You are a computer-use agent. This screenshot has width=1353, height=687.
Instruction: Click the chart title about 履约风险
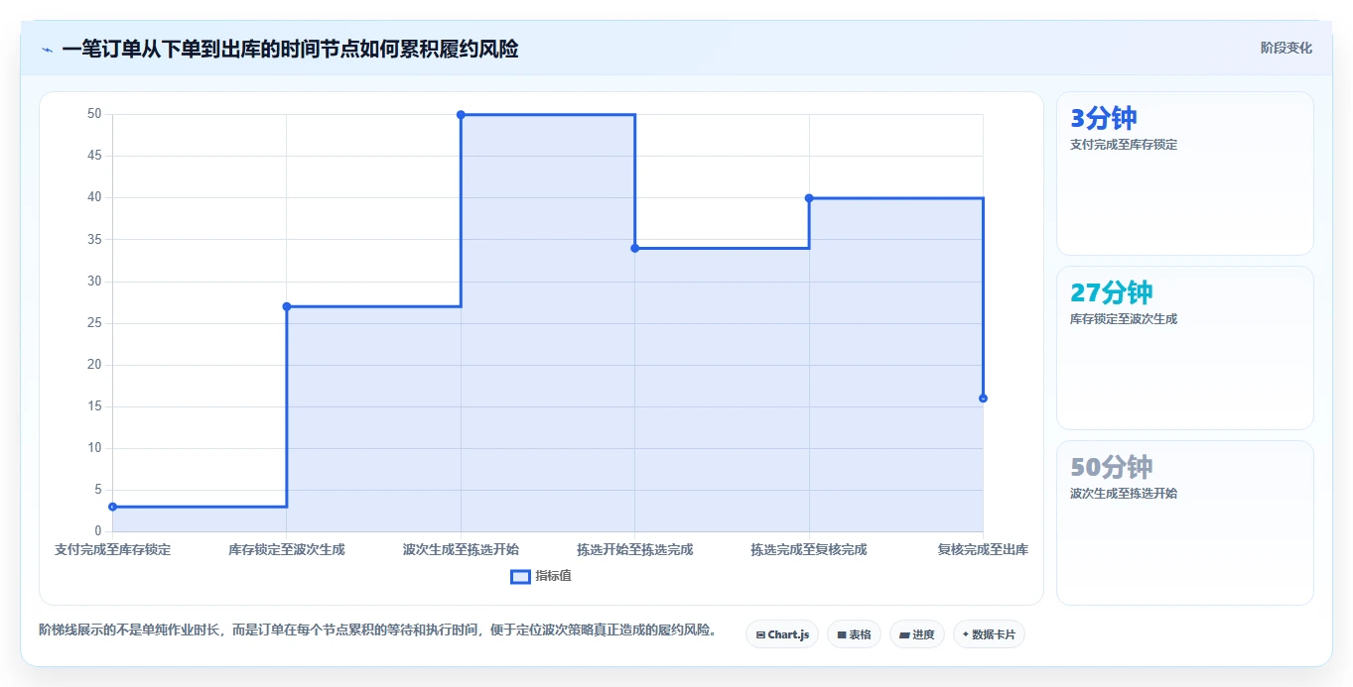point(290,49)
